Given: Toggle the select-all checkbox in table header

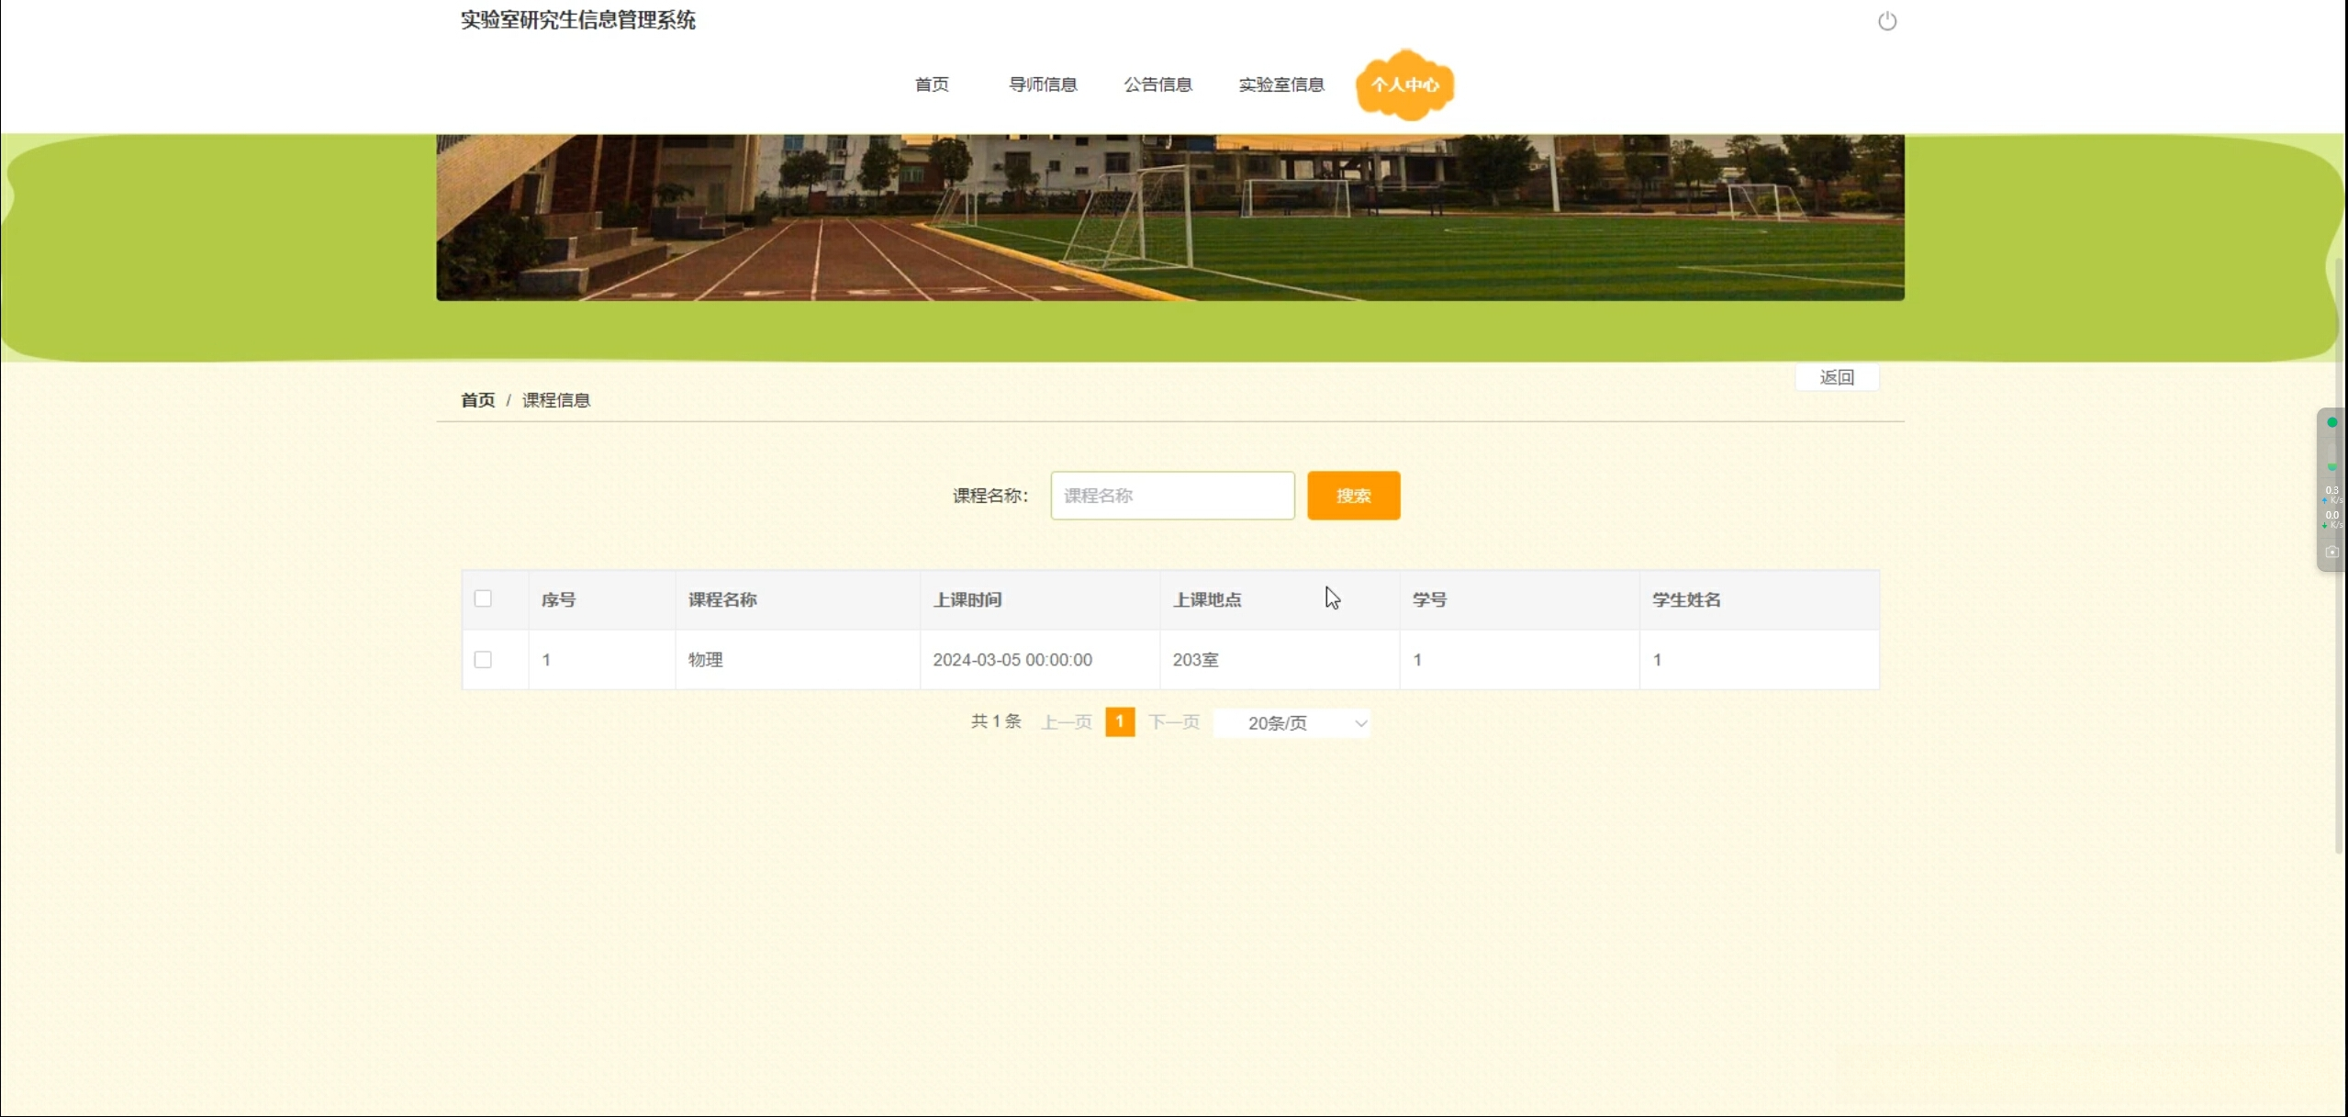Looking at the screenshot, I should [x=483, y=598].
